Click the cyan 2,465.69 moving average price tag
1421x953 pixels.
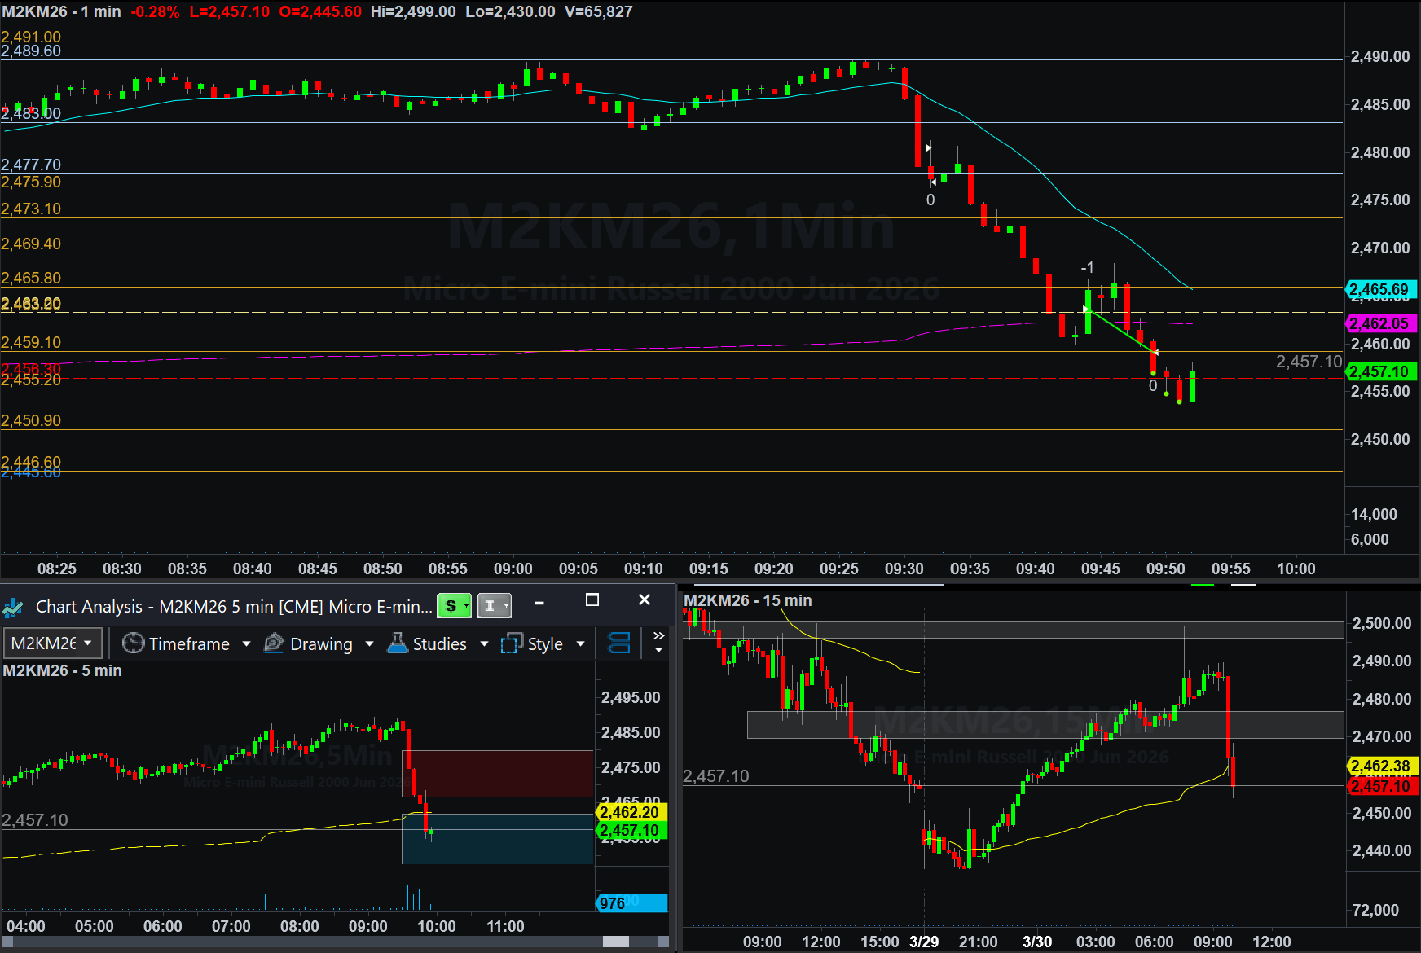(1381, 289)
